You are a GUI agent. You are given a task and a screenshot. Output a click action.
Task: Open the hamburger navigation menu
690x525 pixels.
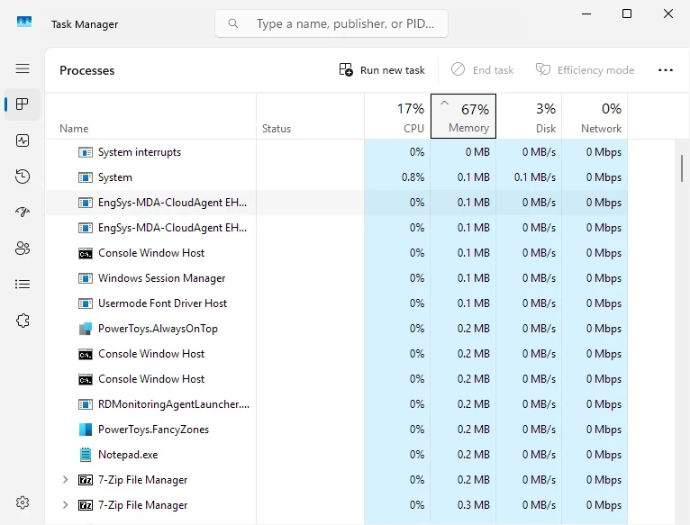tap(23, 68)
